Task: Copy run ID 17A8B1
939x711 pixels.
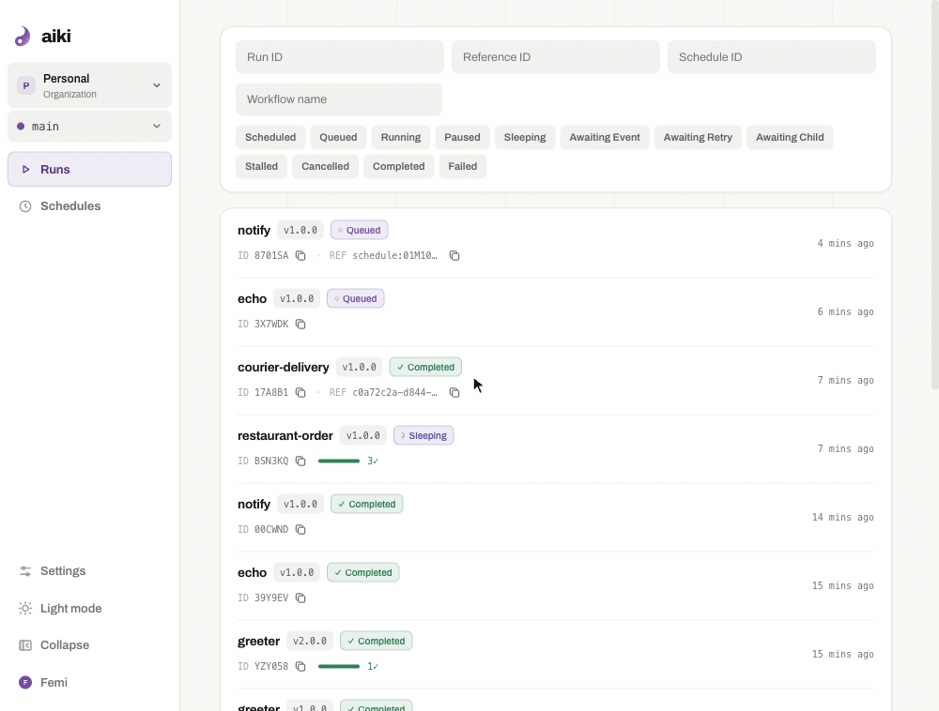Action: coord(300,393)
